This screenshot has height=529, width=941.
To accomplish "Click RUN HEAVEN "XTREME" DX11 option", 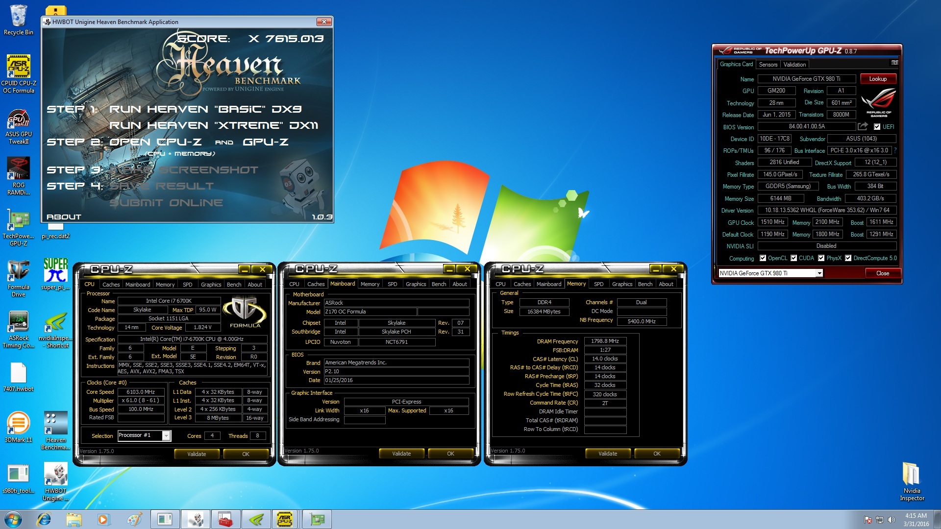I will coord(213,125).
